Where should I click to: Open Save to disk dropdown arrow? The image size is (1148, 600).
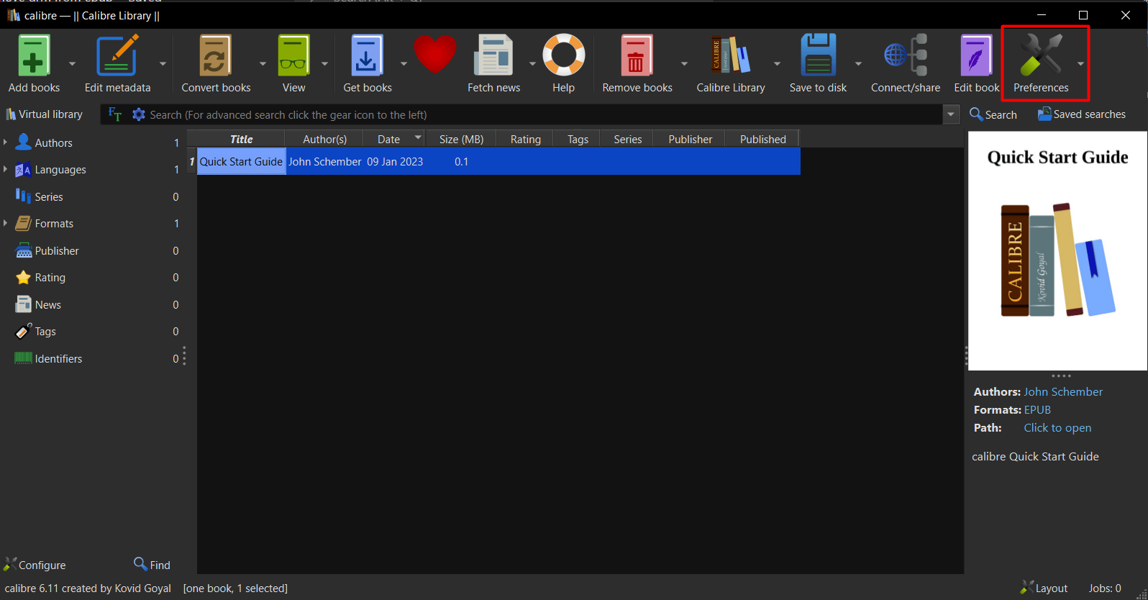858,64
